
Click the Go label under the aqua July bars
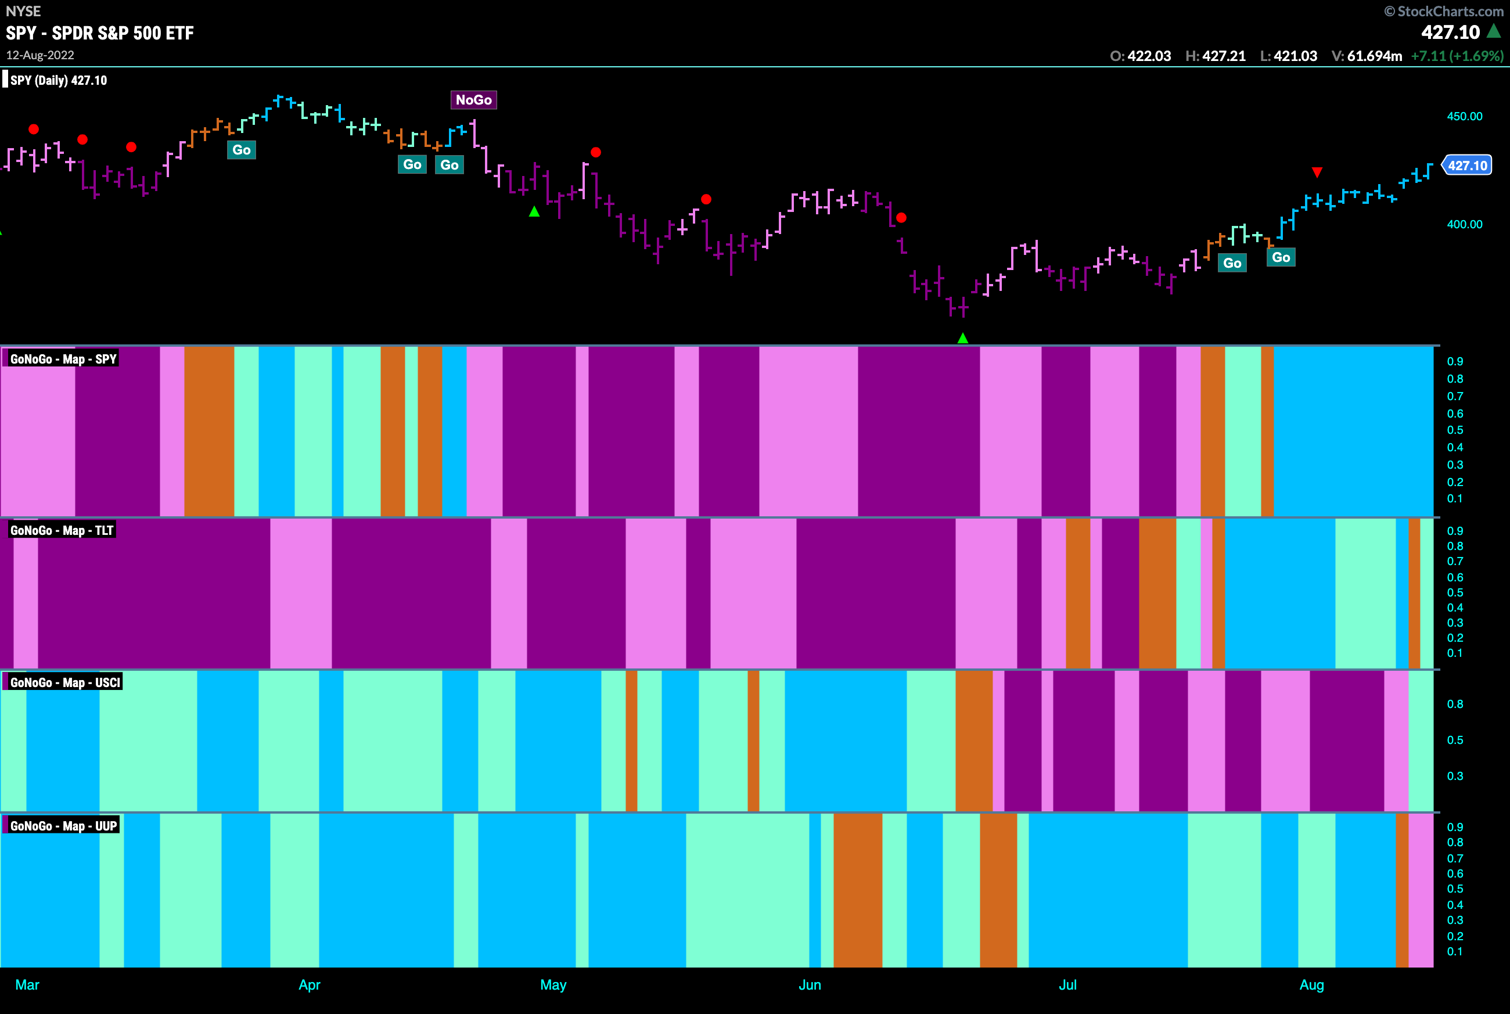pos(1232,263)
